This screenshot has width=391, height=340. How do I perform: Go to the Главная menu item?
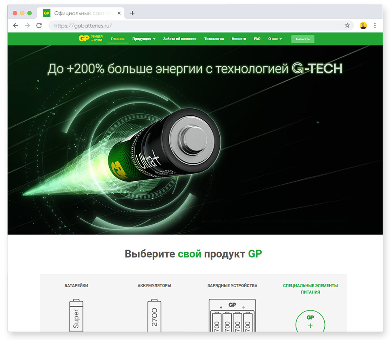(118, 39)
